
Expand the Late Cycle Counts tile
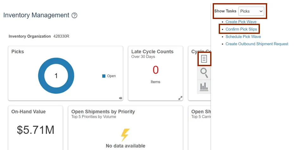180,98
